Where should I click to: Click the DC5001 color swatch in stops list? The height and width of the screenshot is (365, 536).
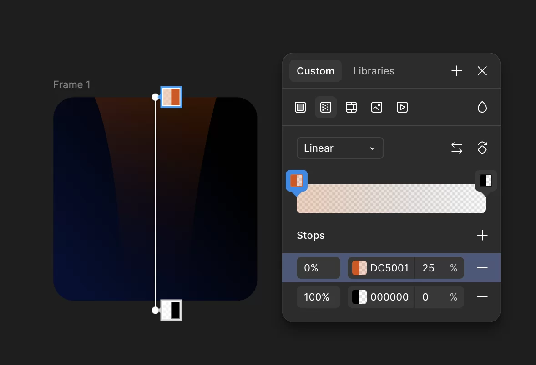359,268
